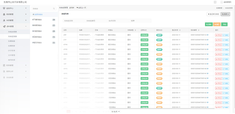Image resolution: width=235 pixels, height=114 pixels.
Task: Click the 充电桩名称 input field
Action: click(73, 20)
